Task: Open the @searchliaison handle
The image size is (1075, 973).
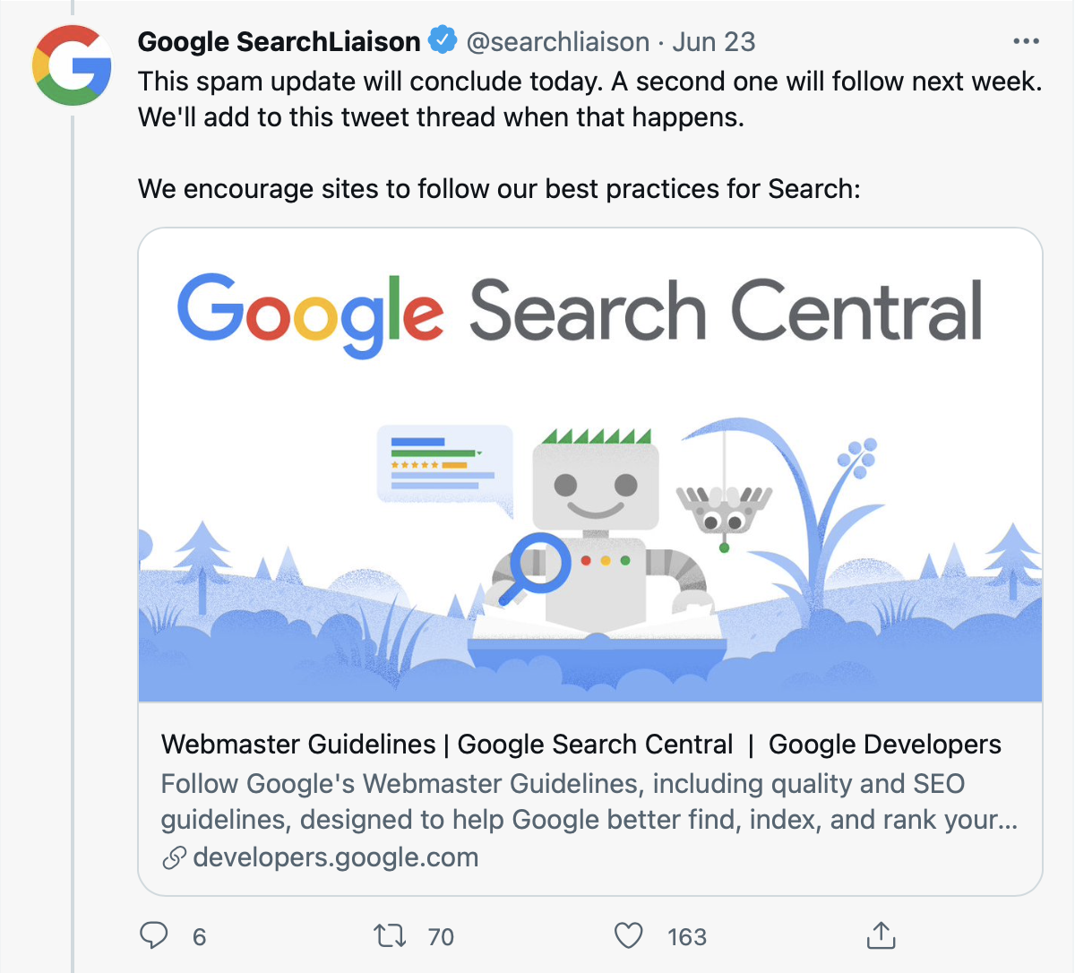Action: coord(558,41)
